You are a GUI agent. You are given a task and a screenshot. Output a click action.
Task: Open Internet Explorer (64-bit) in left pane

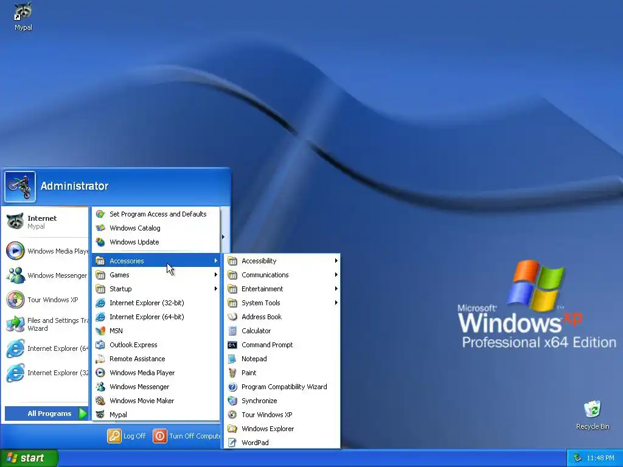click(47, 348)
